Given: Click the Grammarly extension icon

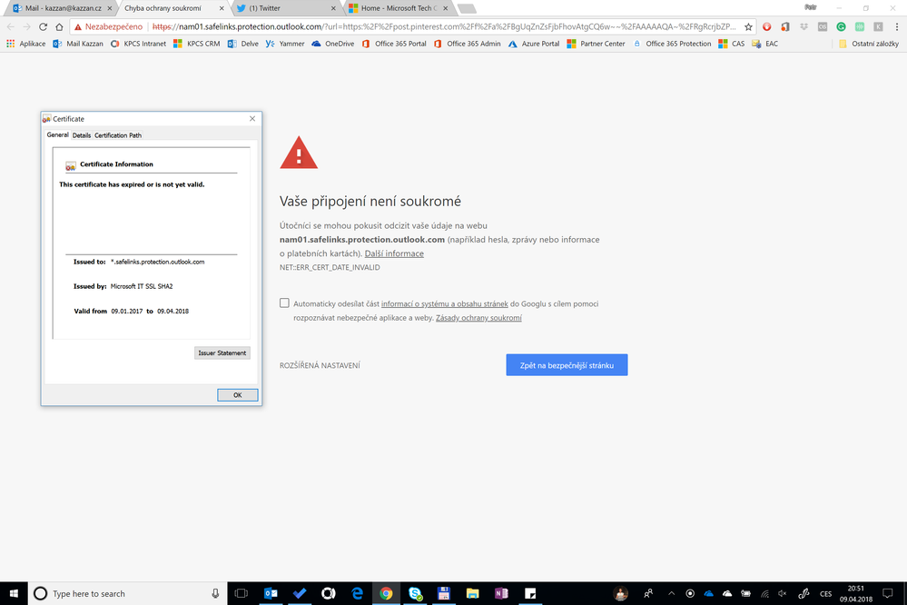Looking at the screenshot, I should tap(841, 26).
